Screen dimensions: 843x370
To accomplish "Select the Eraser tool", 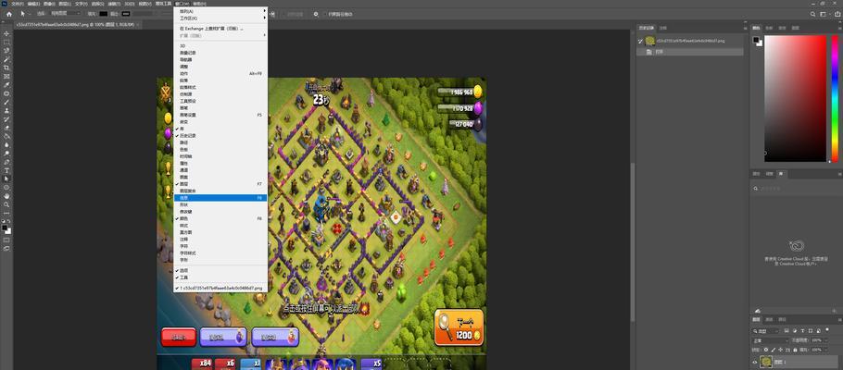I will click(6, 128).
